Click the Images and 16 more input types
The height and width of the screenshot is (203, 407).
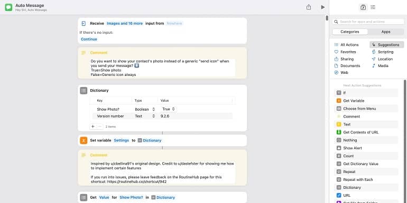[125, 24]
